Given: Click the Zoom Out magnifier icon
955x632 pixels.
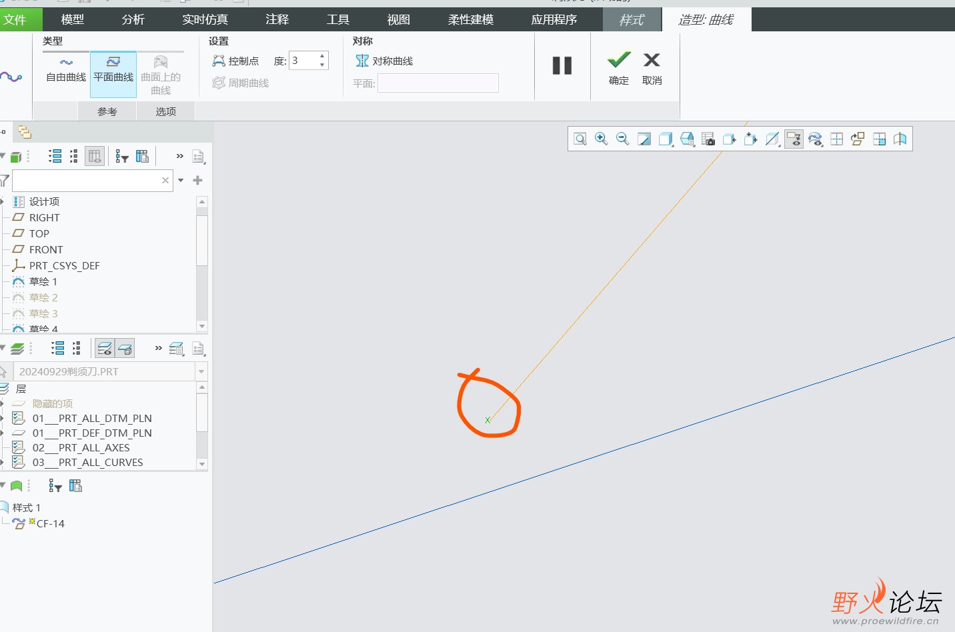Looking at the screenshot, I should pos(623,139).
